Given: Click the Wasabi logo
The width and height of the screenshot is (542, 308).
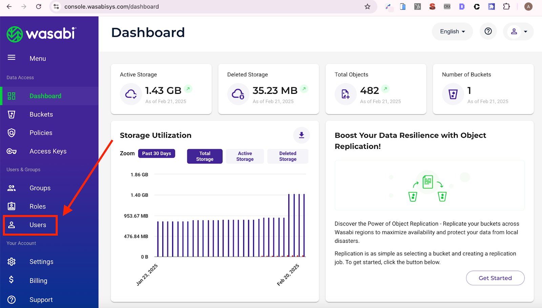Looking at the screenshot, I should click(41, 34).
